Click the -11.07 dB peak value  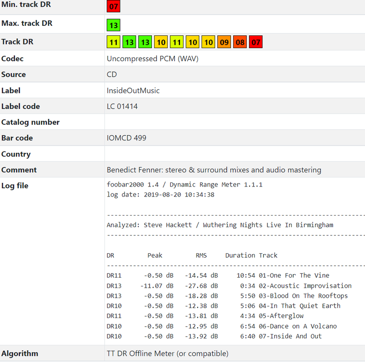pos(157,285)
